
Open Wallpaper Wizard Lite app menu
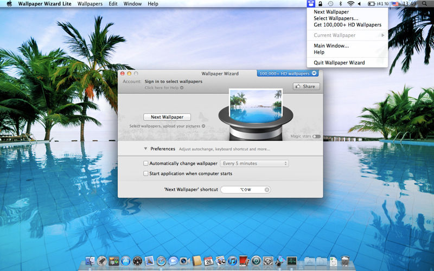coord(44,4)
